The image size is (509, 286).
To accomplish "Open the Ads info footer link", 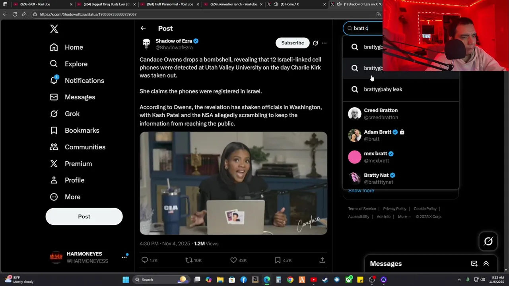I will click(383, 216).
